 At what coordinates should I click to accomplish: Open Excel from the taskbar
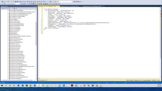click(x=27, y=85)
